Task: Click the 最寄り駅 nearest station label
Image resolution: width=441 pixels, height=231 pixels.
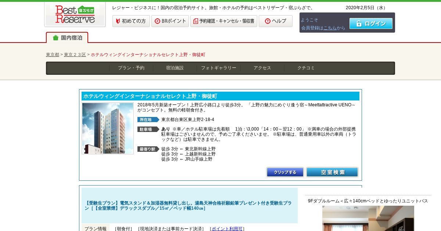Action: (148, 149)
